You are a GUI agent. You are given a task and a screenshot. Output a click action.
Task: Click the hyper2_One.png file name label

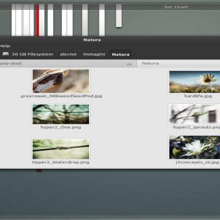coord(61,127)
